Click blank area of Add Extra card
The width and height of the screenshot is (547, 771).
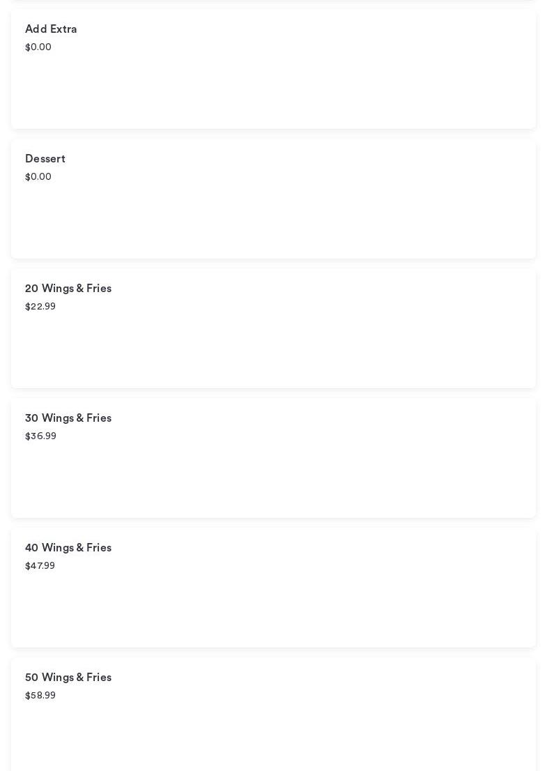279,91
